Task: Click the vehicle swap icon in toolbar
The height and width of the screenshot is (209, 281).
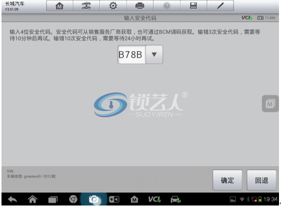Action: pos(86,6)
